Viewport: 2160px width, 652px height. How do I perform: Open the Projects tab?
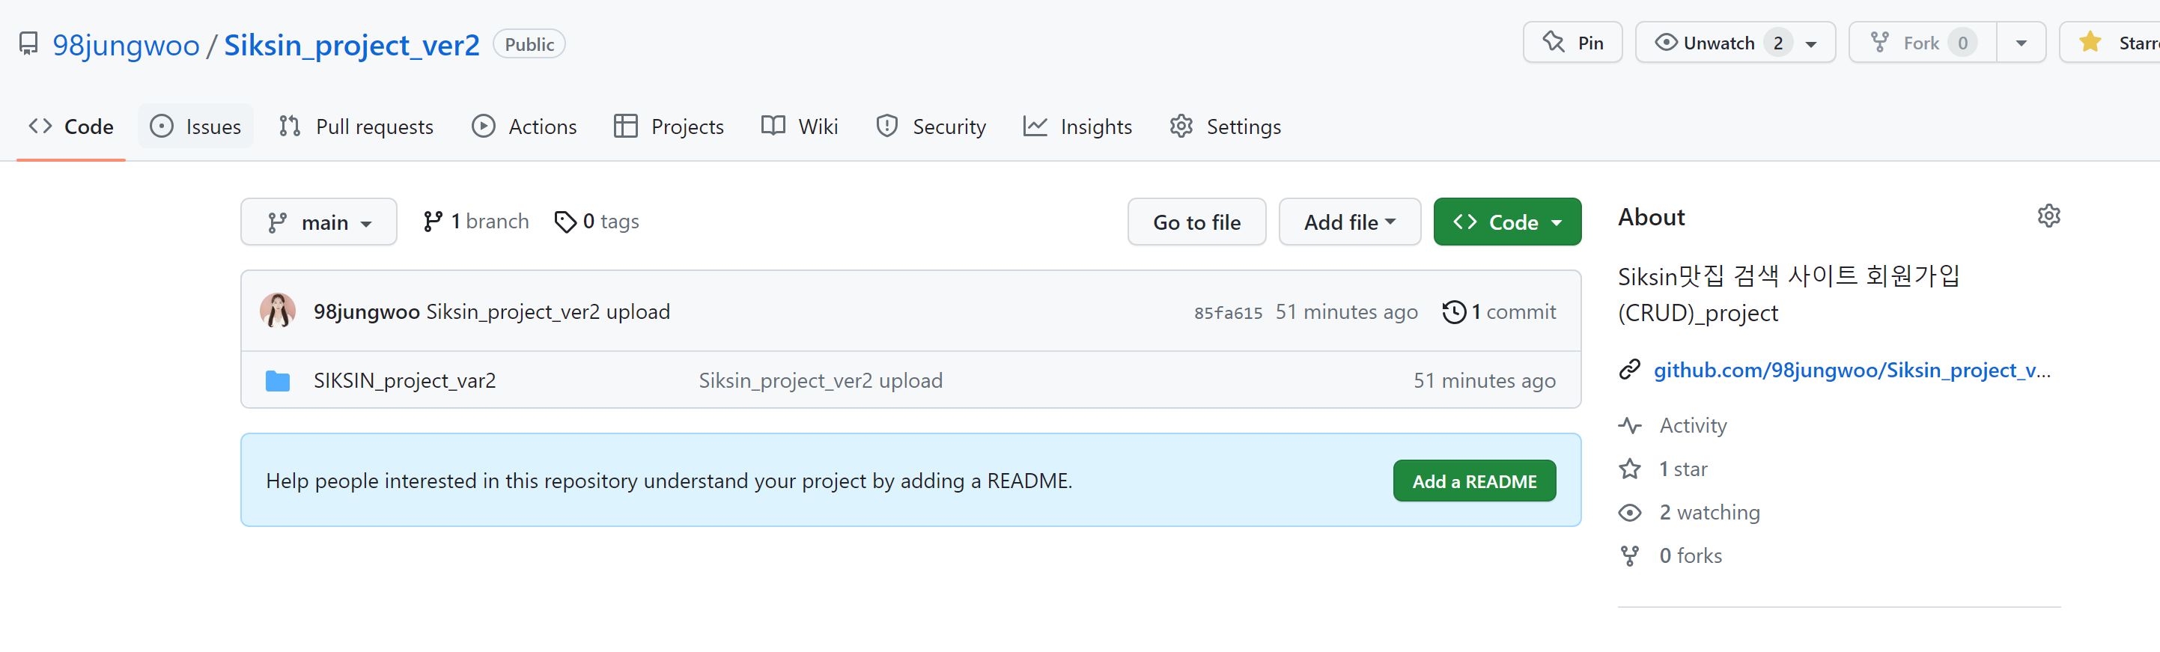669,127
